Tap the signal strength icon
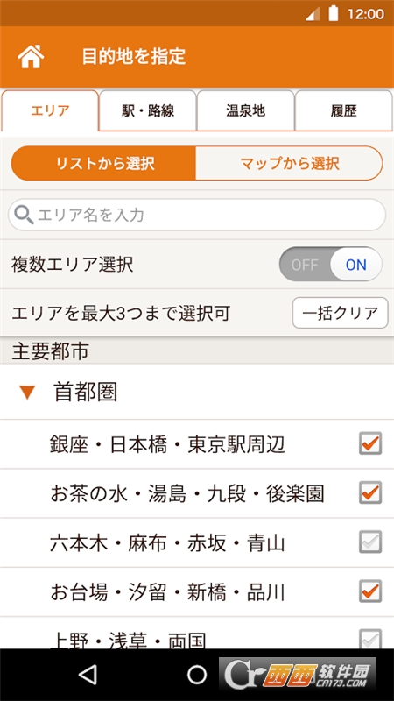394x701 pixels. [x=313, y=14]
